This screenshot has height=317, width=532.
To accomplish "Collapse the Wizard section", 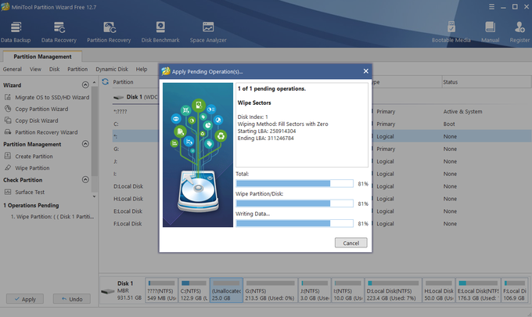I will (x=85, y=85).
